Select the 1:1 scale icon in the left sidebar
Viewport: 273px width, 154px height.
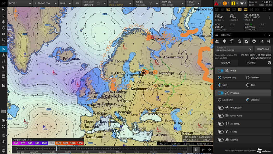tap(3, 34)
